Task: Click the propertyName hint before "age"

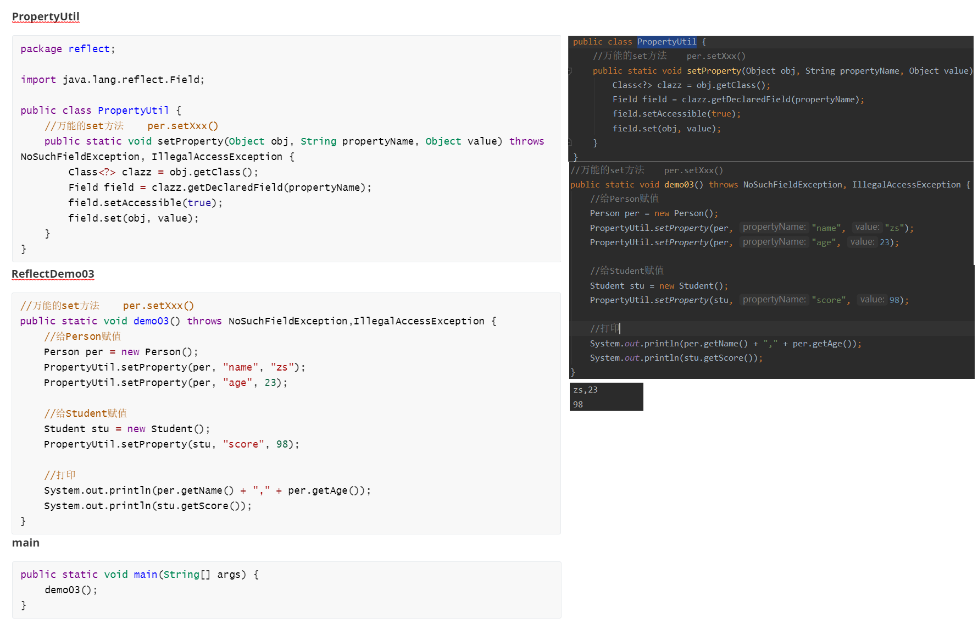Action: pos(774,242)
